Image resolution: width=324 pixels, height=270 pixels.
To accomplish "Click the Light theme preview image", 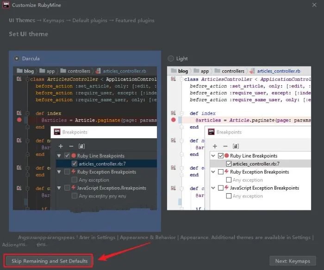I will (x=239, y=138).
